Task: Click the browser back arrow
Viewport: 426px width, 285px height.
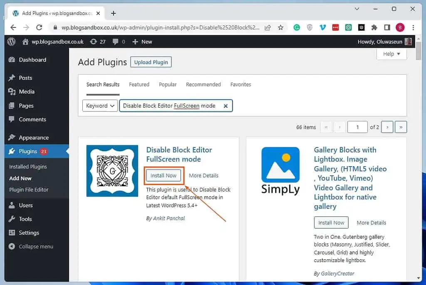Action: pyautogui.click(x=13, y=27)
